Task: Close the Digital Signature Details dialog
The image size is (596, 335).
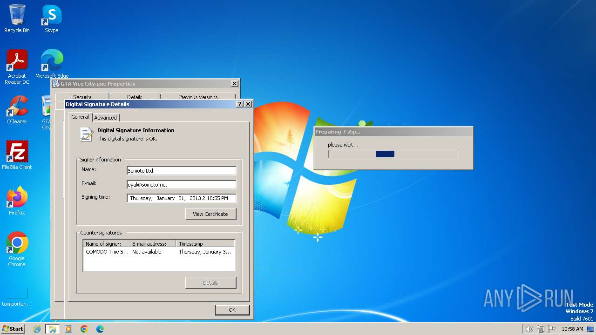Action: pyautogui.click(x=248, y=104)
